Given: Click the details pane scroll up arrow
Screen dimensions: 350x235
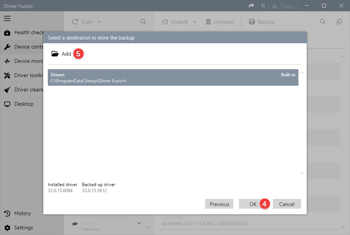Looking at the screenshot, I should point(343,56).
